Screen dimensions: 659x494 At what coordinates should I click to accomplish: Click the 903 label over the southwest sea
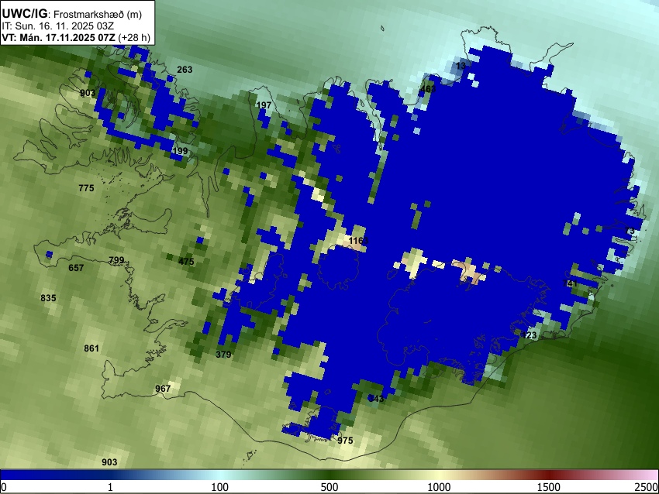109,462
